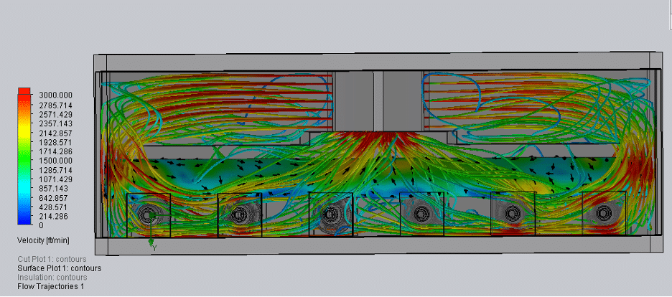672x297 pixels.
Task: Click the velocity color legend bar
Action: pos(24,156)
